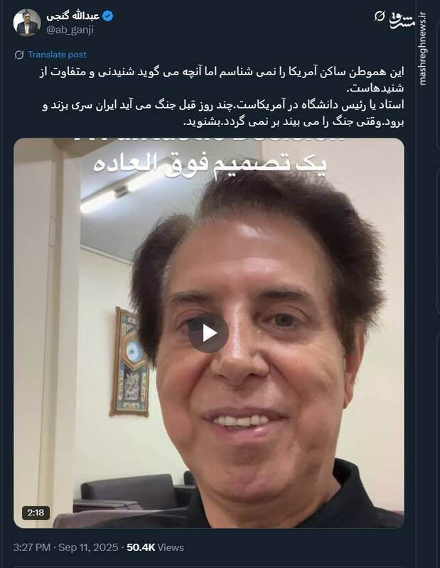
Task: Open the video thumbnail of the man
Action: click(x=209, y=333)
